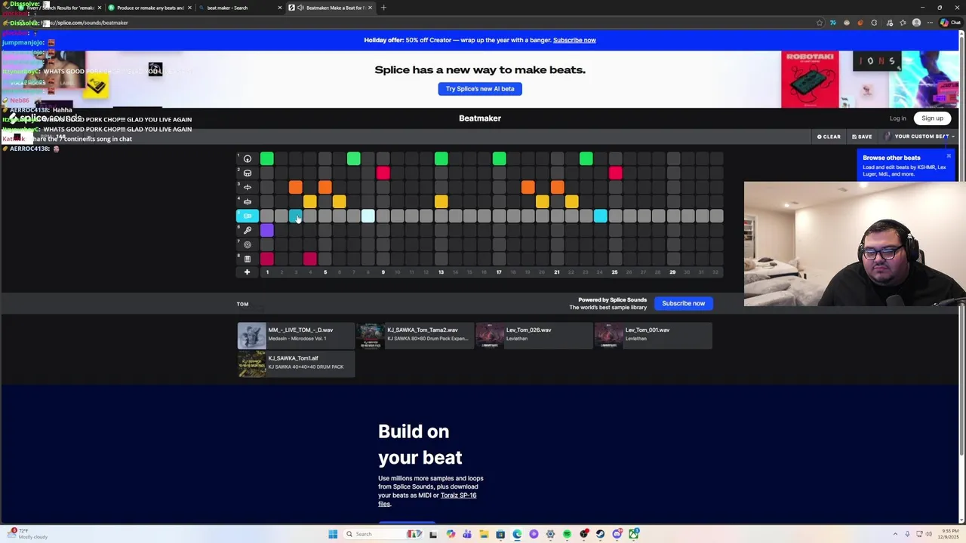This screenshot has height=543, width=966.
Task: Toggle off row 4 step 13 yellow pad
Action: 441,201
